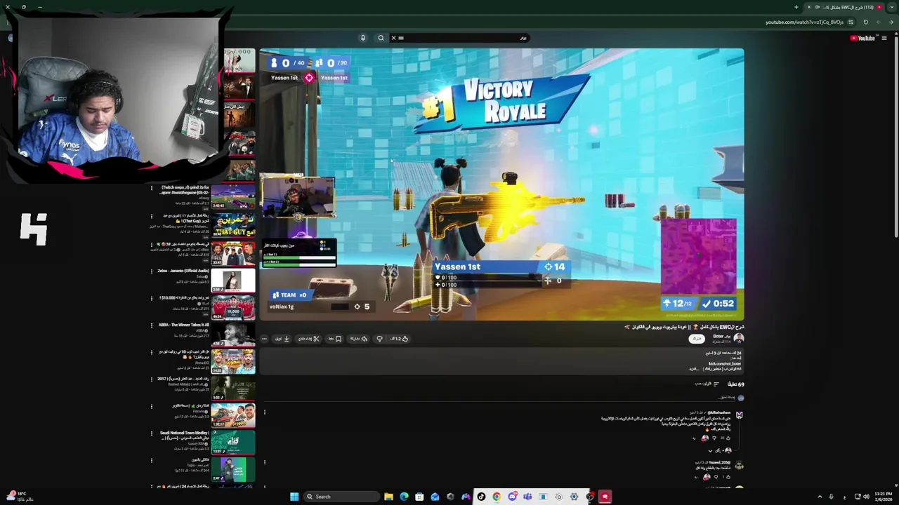Open the $10,000 suggested video thumbnail

(233, 308)
